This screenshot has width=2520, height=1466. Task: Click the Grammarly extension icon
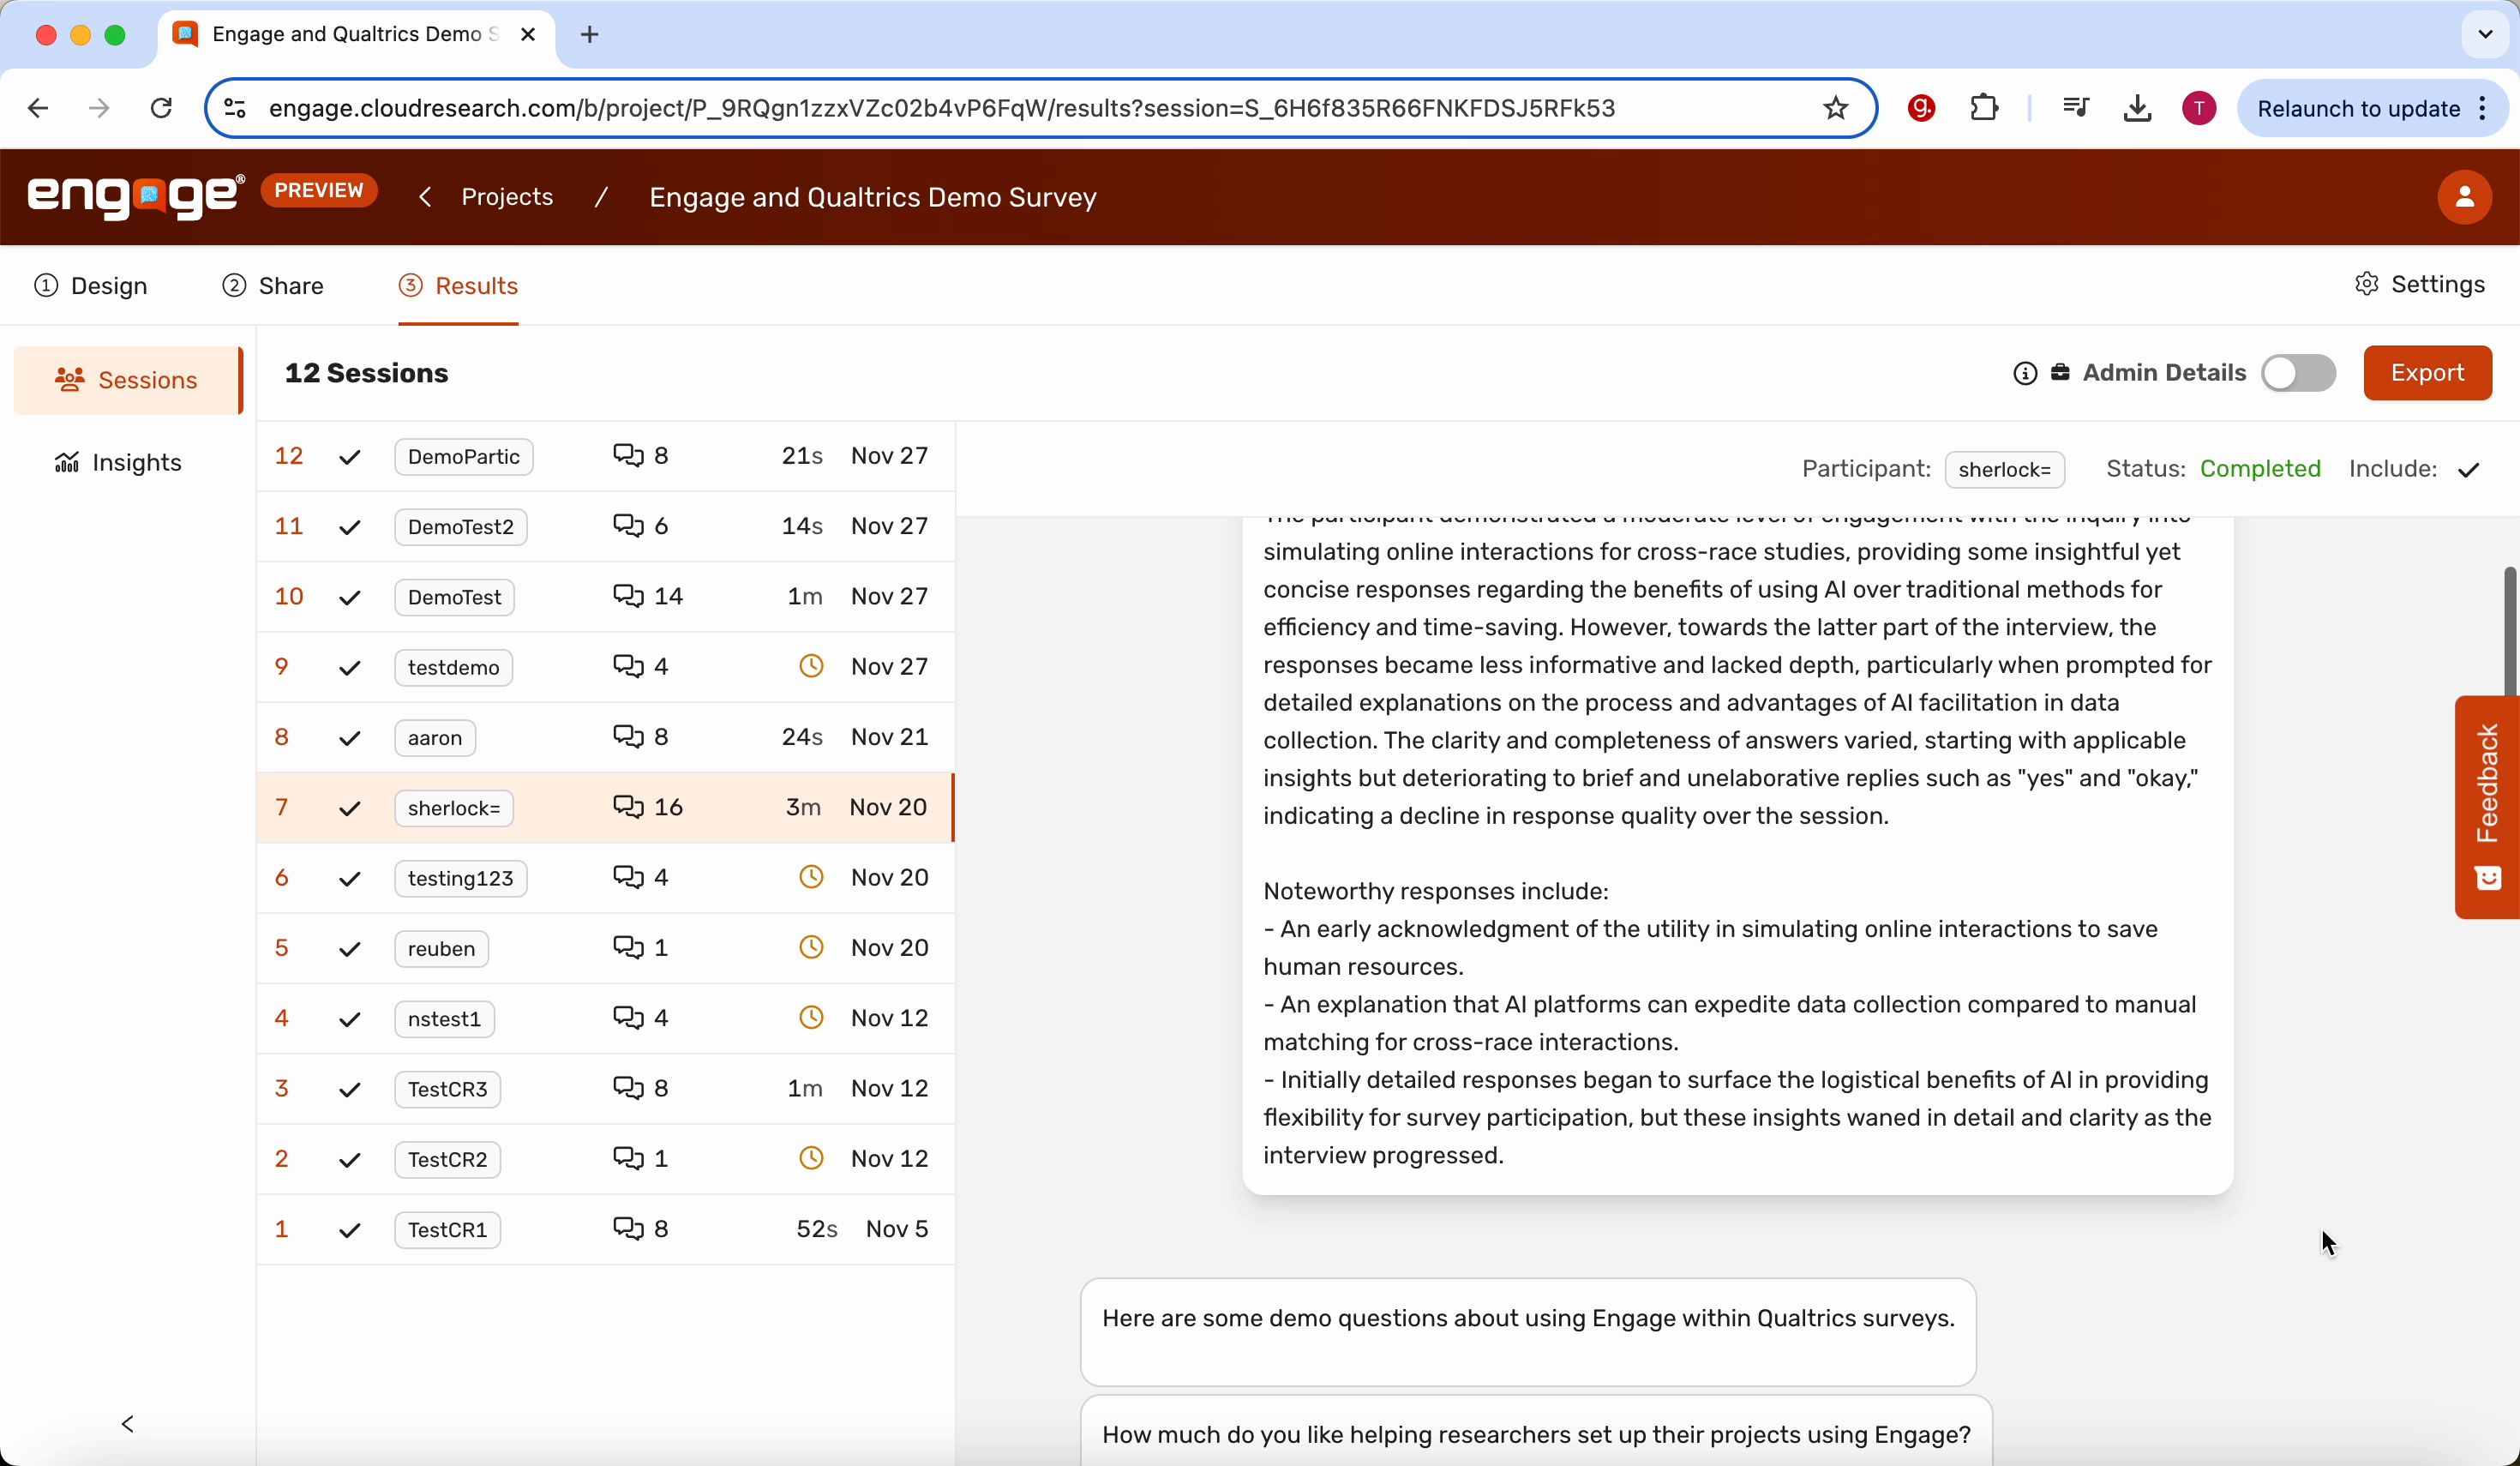(1921, 108)
